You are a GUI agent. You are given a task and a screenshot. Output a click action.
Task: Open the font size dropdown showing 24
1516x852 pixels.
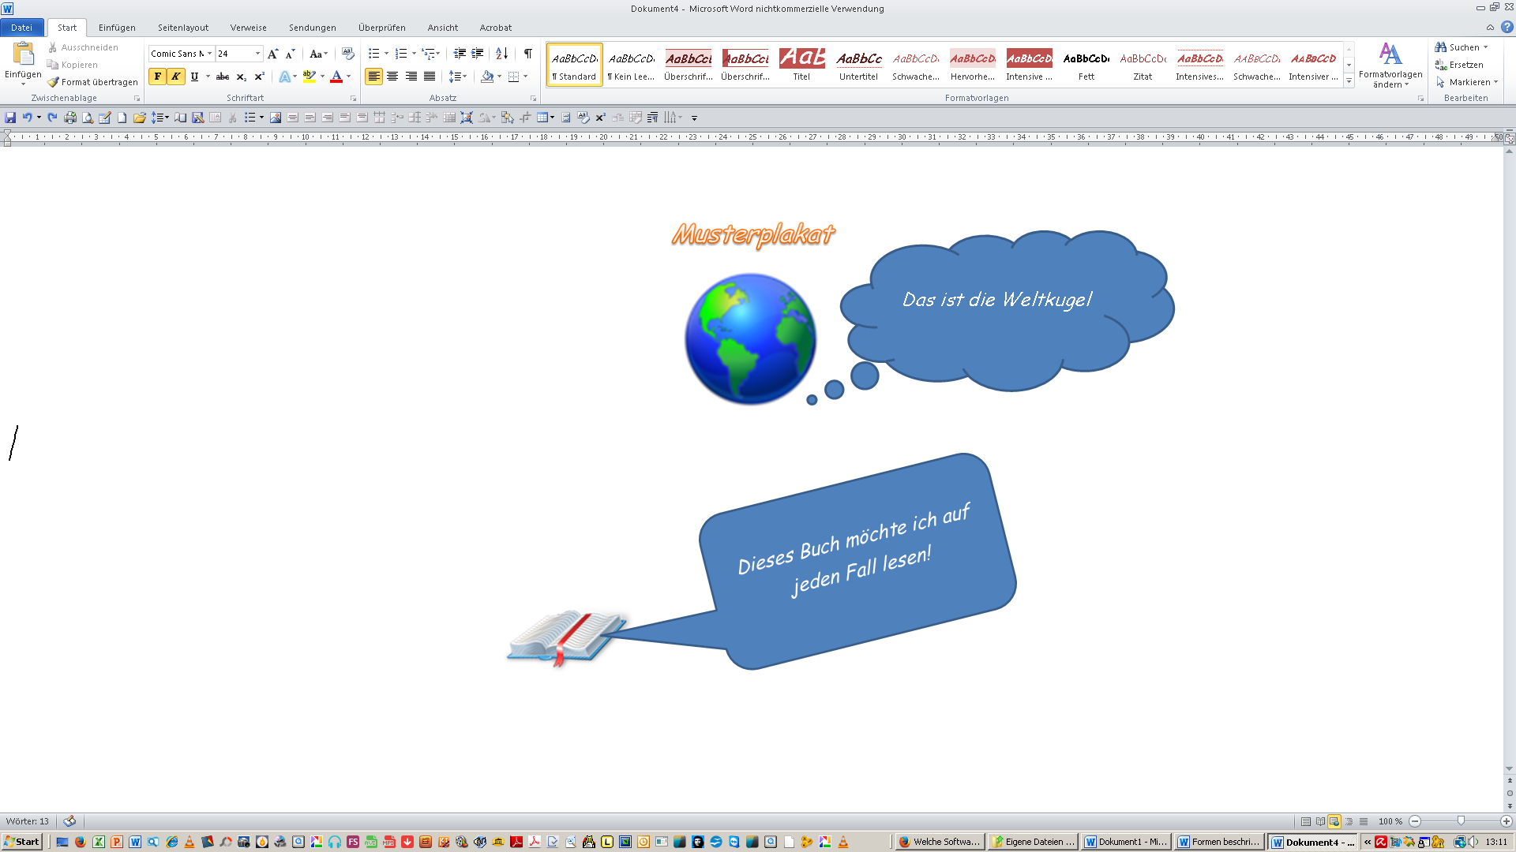pyautogui.click(x=257, y=54)
